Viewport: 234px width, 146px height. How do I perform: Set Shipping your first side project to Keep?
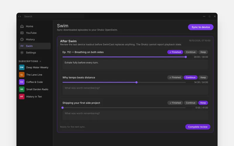pyautogui.click(x=203, y=103)
